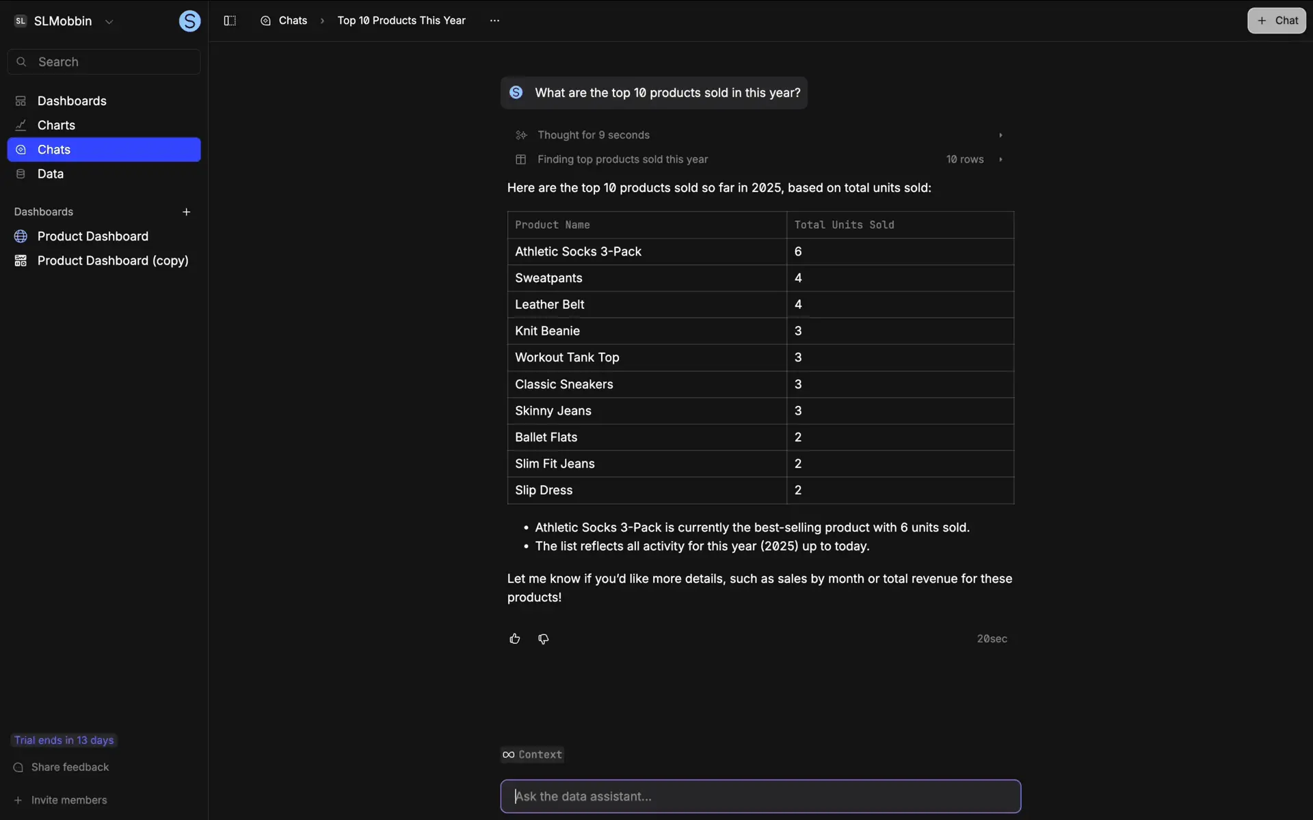Open the Product Dashboard globe item

92,236
